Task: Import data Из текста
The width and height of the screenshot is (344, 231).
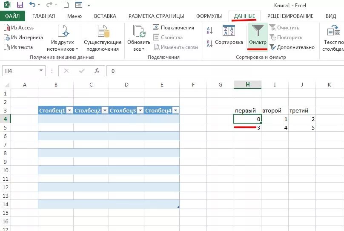Action: 18,47
